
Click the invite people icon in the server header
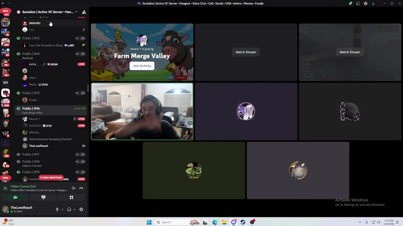pyautogui.click(x=84, y=12)
